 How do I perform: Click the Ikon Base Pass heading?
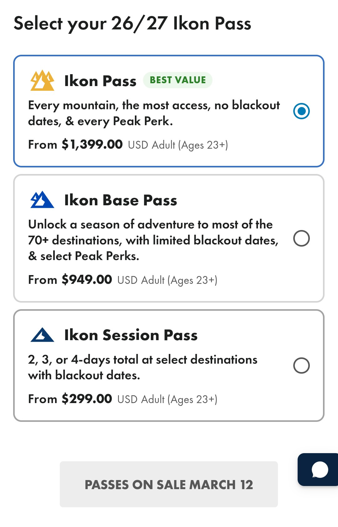[x=120, y=200]
